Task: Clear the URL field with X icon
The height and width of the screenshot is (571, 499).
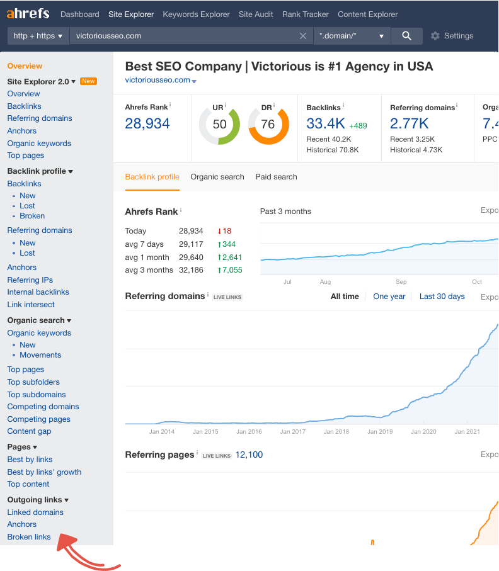Action: pyautogui.click(x=303, y=36)
